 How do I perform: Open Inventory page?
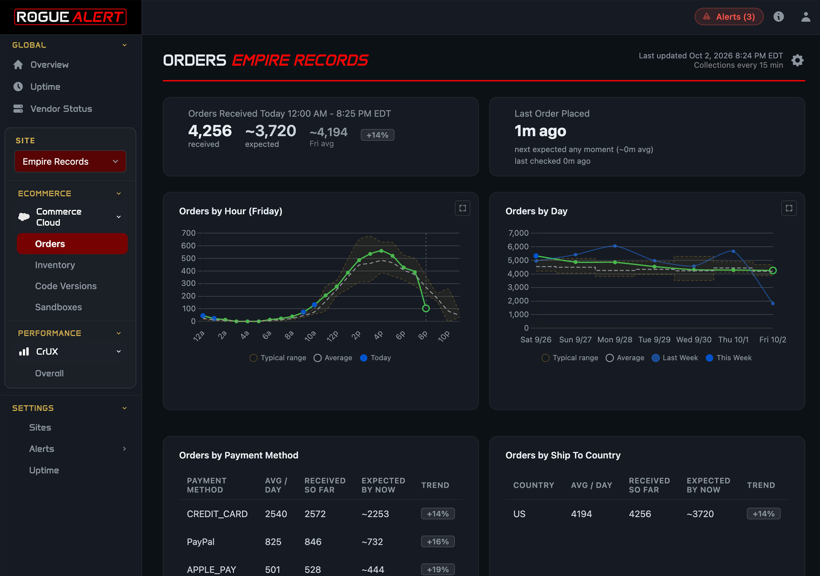[55, 265]
